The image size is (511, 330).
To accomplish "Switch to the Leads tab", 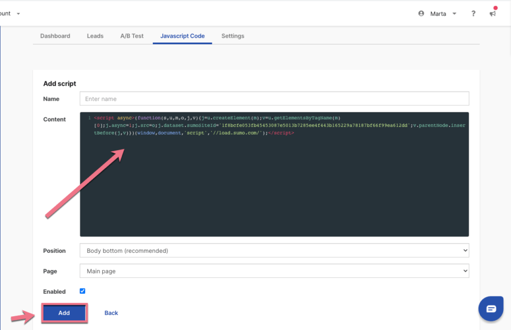I will point(95,36).
